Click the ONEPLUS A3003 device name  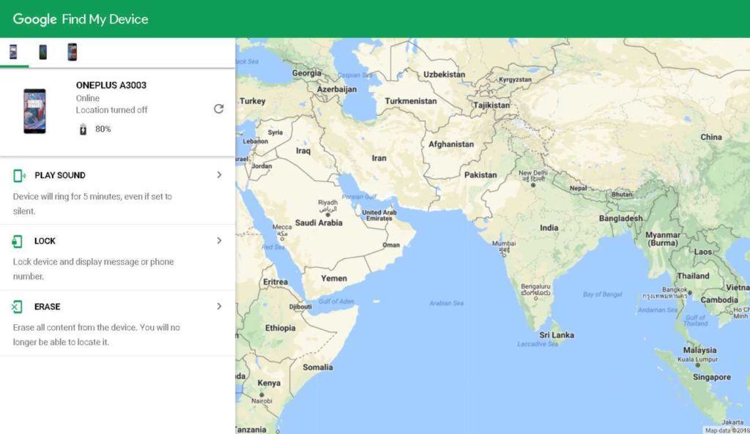coord(111,86)
